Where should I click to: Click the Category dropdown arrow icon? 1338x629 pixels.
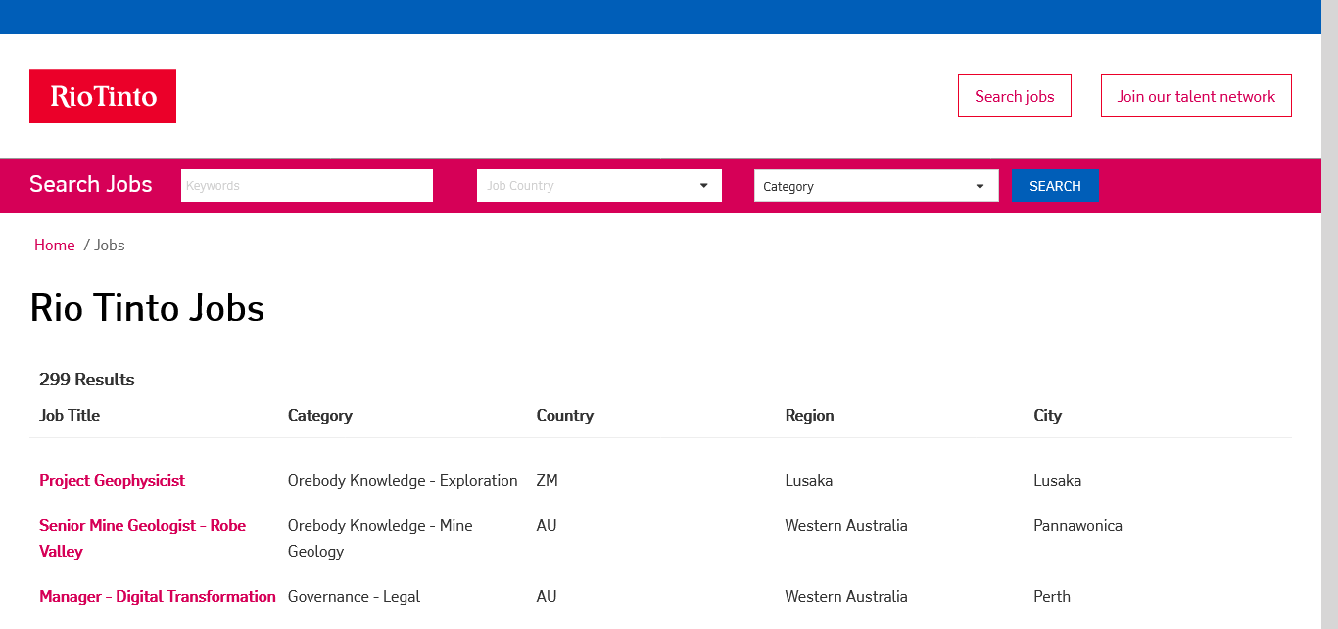[x=980, y=186]
